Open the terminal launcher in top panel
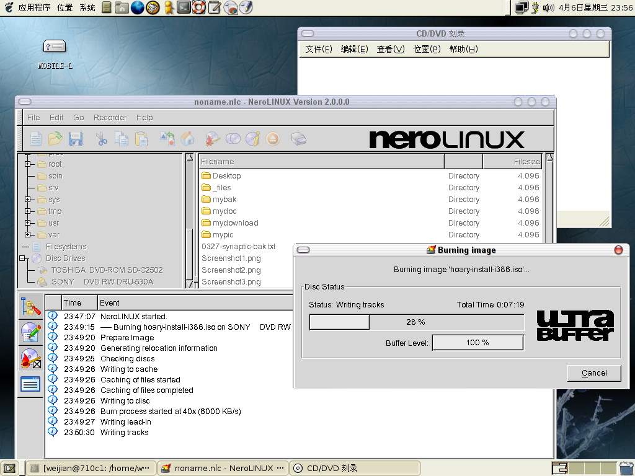This screenshot has width=635, height=476. pyautogui.click(x=184, y=7)
